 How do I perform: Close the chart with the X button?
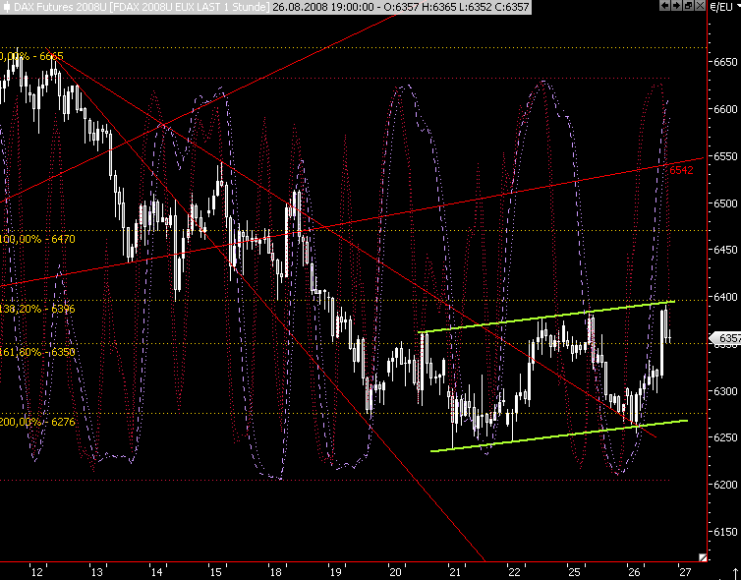(700, 6)
